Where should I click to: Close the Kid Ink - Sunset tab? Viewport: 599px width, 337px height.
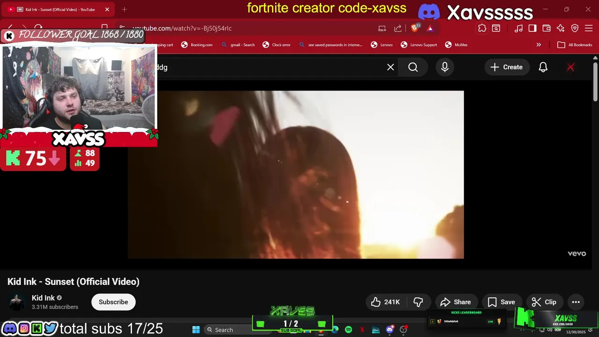[107, 9]
